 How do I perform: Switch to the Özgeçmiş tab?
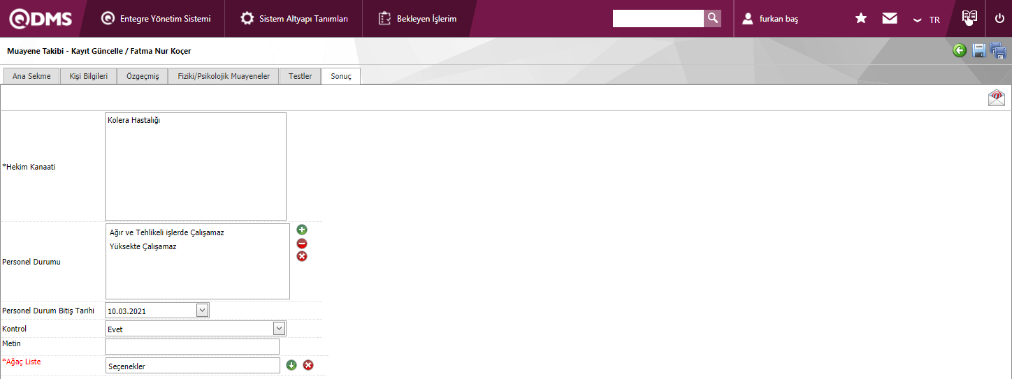tap(143, 76)
